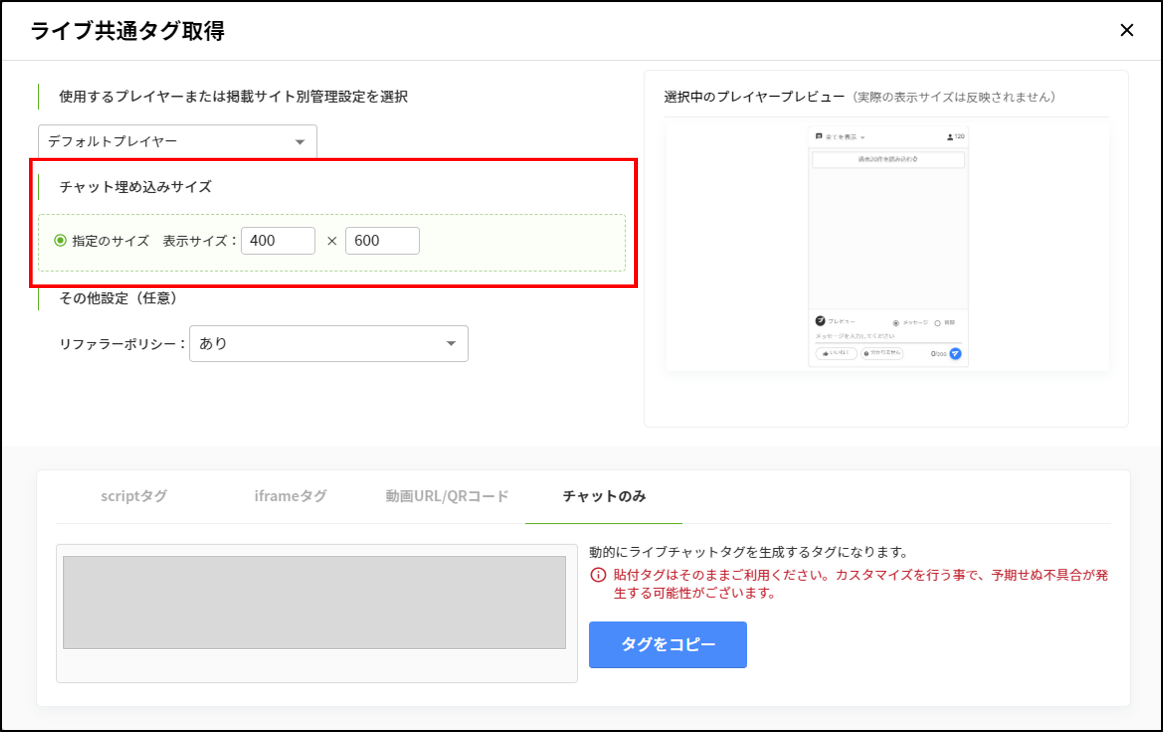Image resolution: width=1163 pixels, height=732 pixels.
Task: Close the ライブ共通タグ取得 dialog
Action: 1126,30
